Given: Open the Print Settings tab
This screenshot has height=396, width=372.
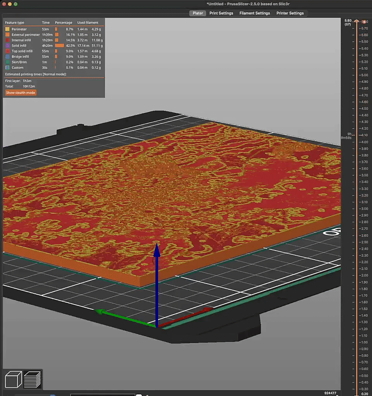Looking at the screenshot, I should pyautogui.click(x=221, y=13).
